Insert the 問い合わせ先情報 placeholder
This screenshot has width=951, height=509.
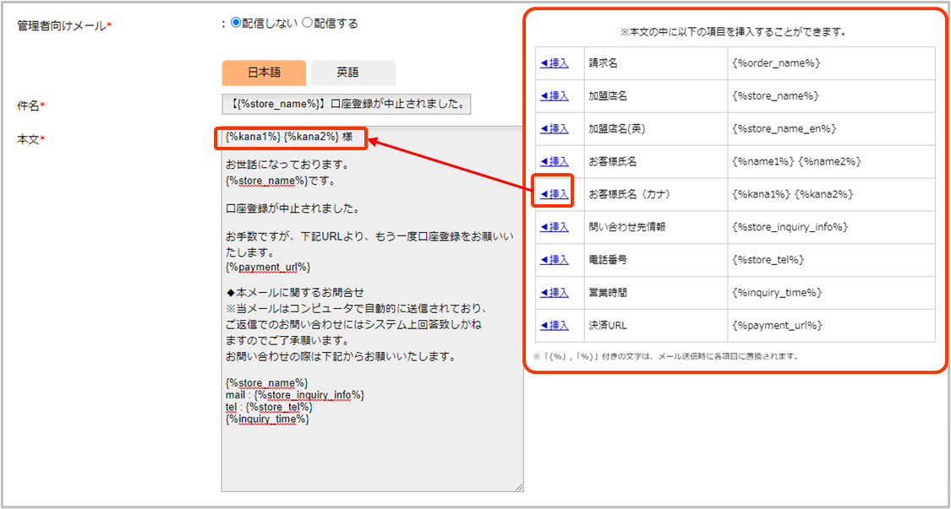point(555,227)
